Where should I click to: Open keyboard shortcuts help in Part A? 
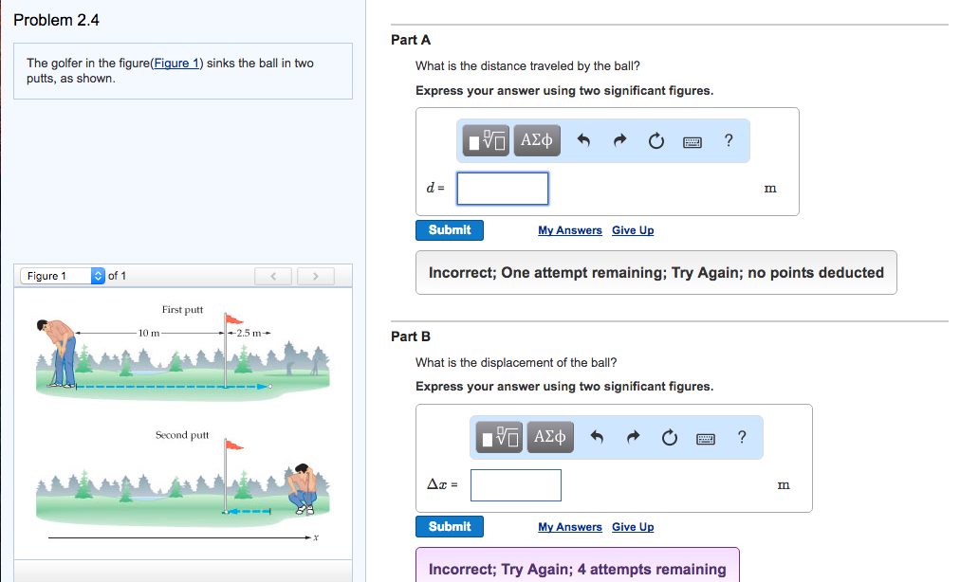(x=692, y=140)
